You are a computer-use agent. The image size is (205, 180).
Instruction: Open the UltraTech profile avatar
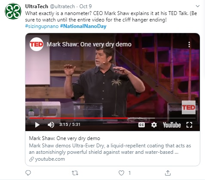click(x=13, y=11)
